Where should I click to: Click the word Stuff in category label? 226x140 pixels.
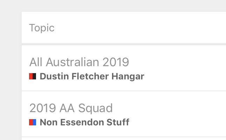click(x=118, y=122)
